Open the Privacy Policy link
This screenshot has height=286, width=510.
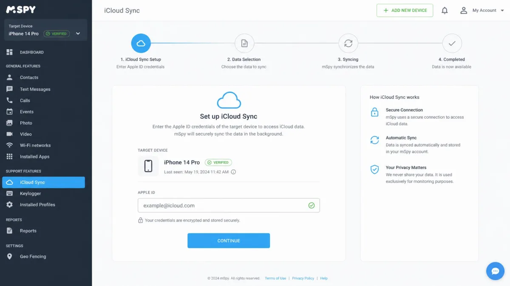tap(303, 278)
